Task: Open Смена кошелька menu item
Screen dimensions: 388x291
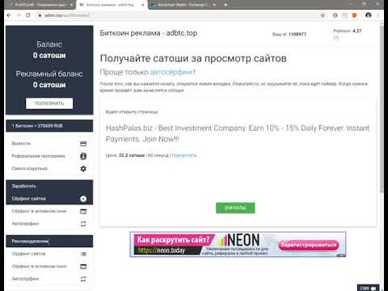Action: (49, 168)
